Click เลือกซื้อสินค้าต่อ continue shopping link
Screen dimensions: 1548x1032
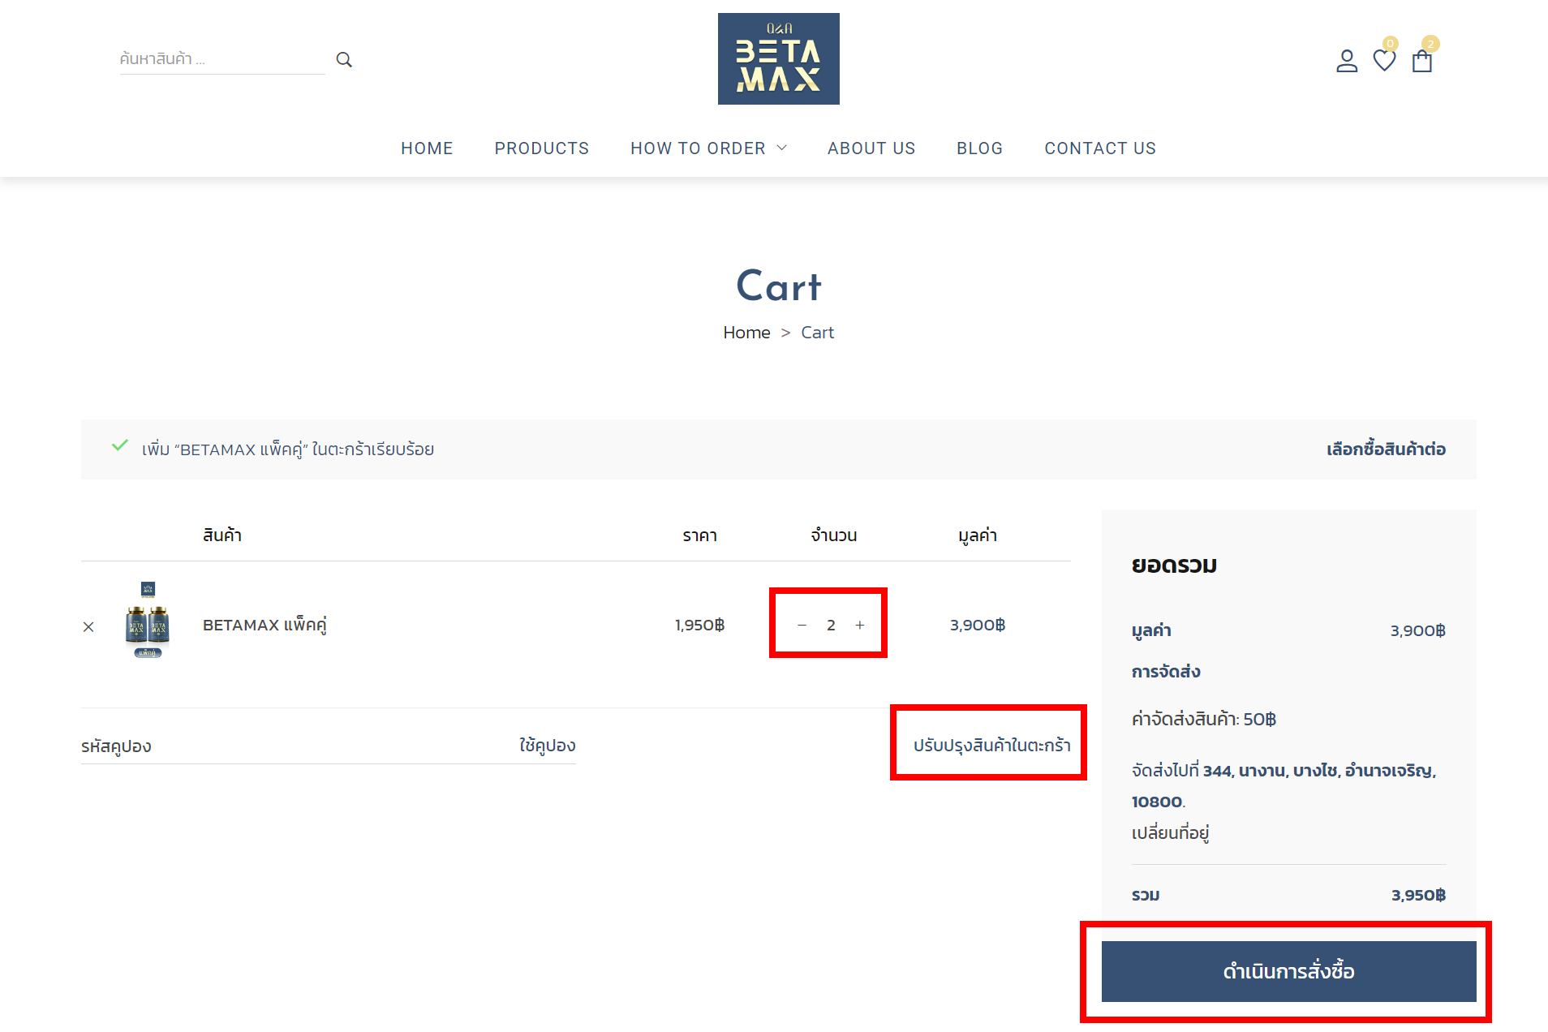[1386, 449]
